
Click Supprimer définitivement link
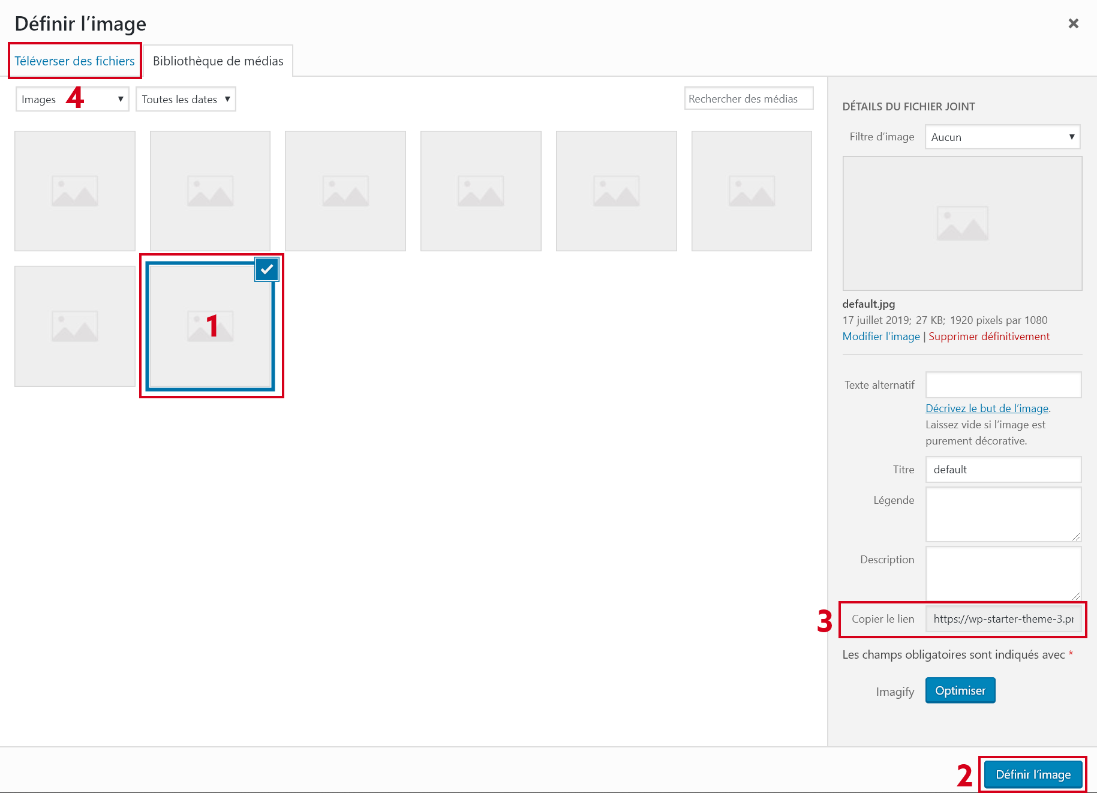point(988,337)
